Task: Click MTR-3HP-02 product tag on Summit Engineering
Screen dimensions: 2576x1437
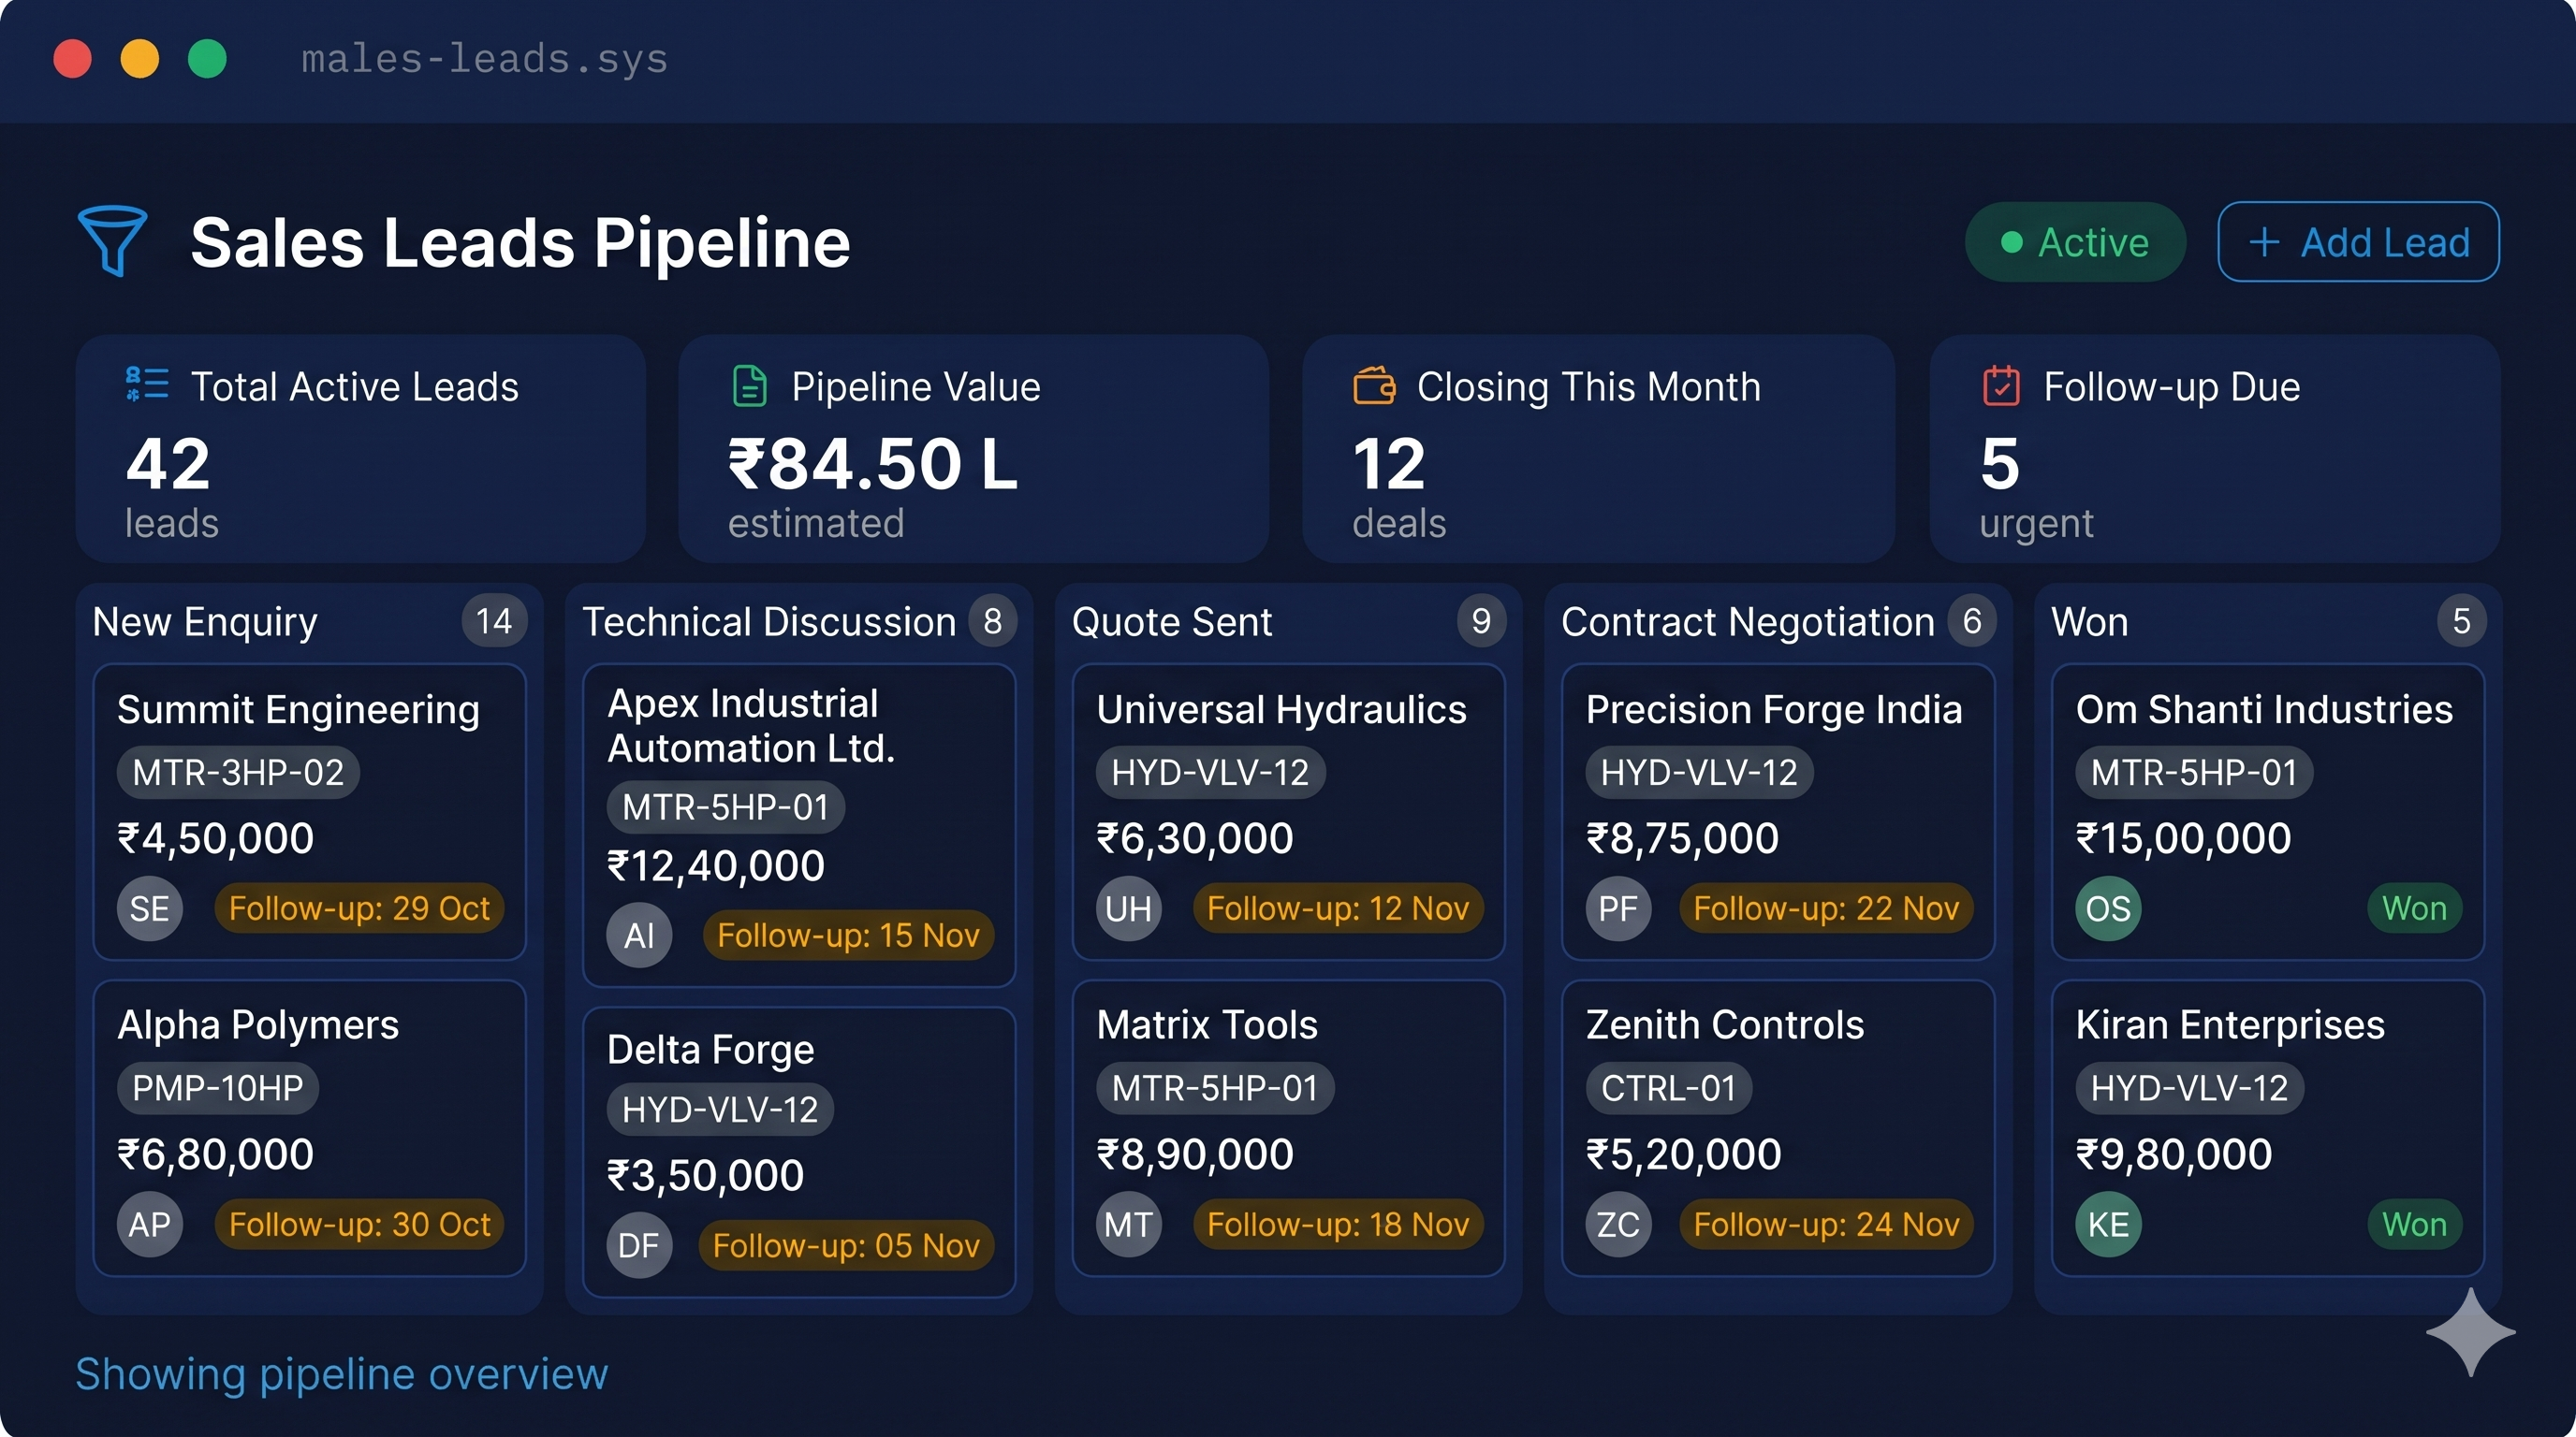Action: [238, 773]
